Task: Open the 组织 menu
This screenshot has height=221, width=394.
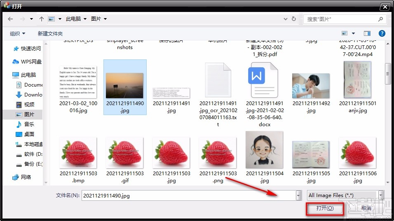Action: (x=17, y=33)
